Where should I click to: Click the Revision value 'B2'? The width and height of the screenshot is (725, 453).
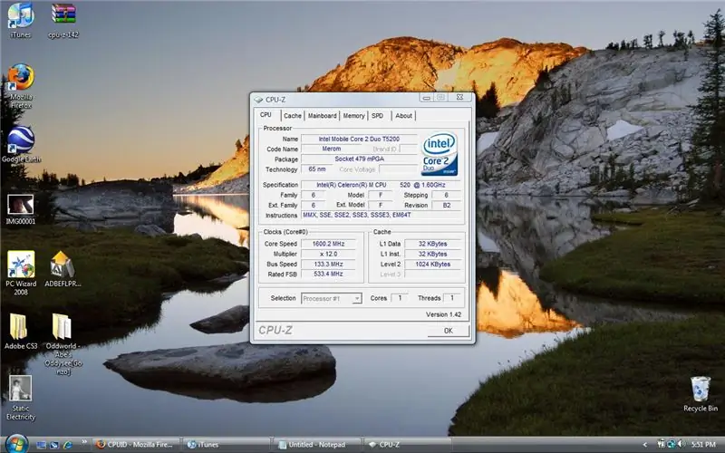(446, 206)
